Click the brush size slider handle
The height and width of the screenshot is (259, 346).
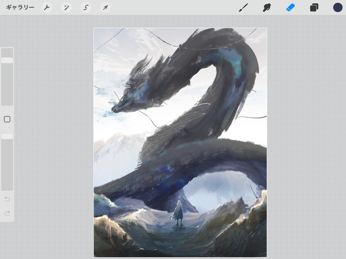click(x=7, y=60)
